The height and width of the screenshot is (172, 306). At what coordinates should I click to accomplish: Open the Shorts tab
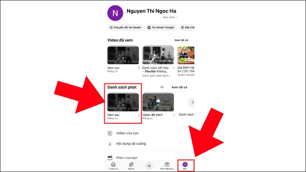point(131,166)
